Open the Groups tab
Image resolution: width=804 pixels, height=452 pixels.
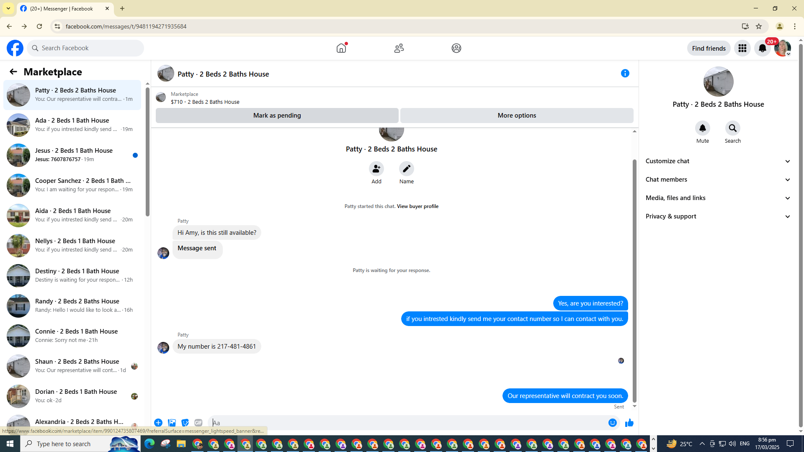click(x=456, y=48)
